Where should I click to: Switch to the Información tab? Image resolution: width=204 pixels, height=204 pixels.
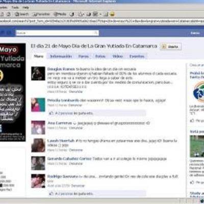pos(61,56)
